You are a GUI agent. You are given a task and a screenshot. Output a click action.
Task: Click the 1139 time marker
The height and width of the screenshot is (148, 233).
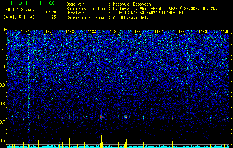coord(203,31)
